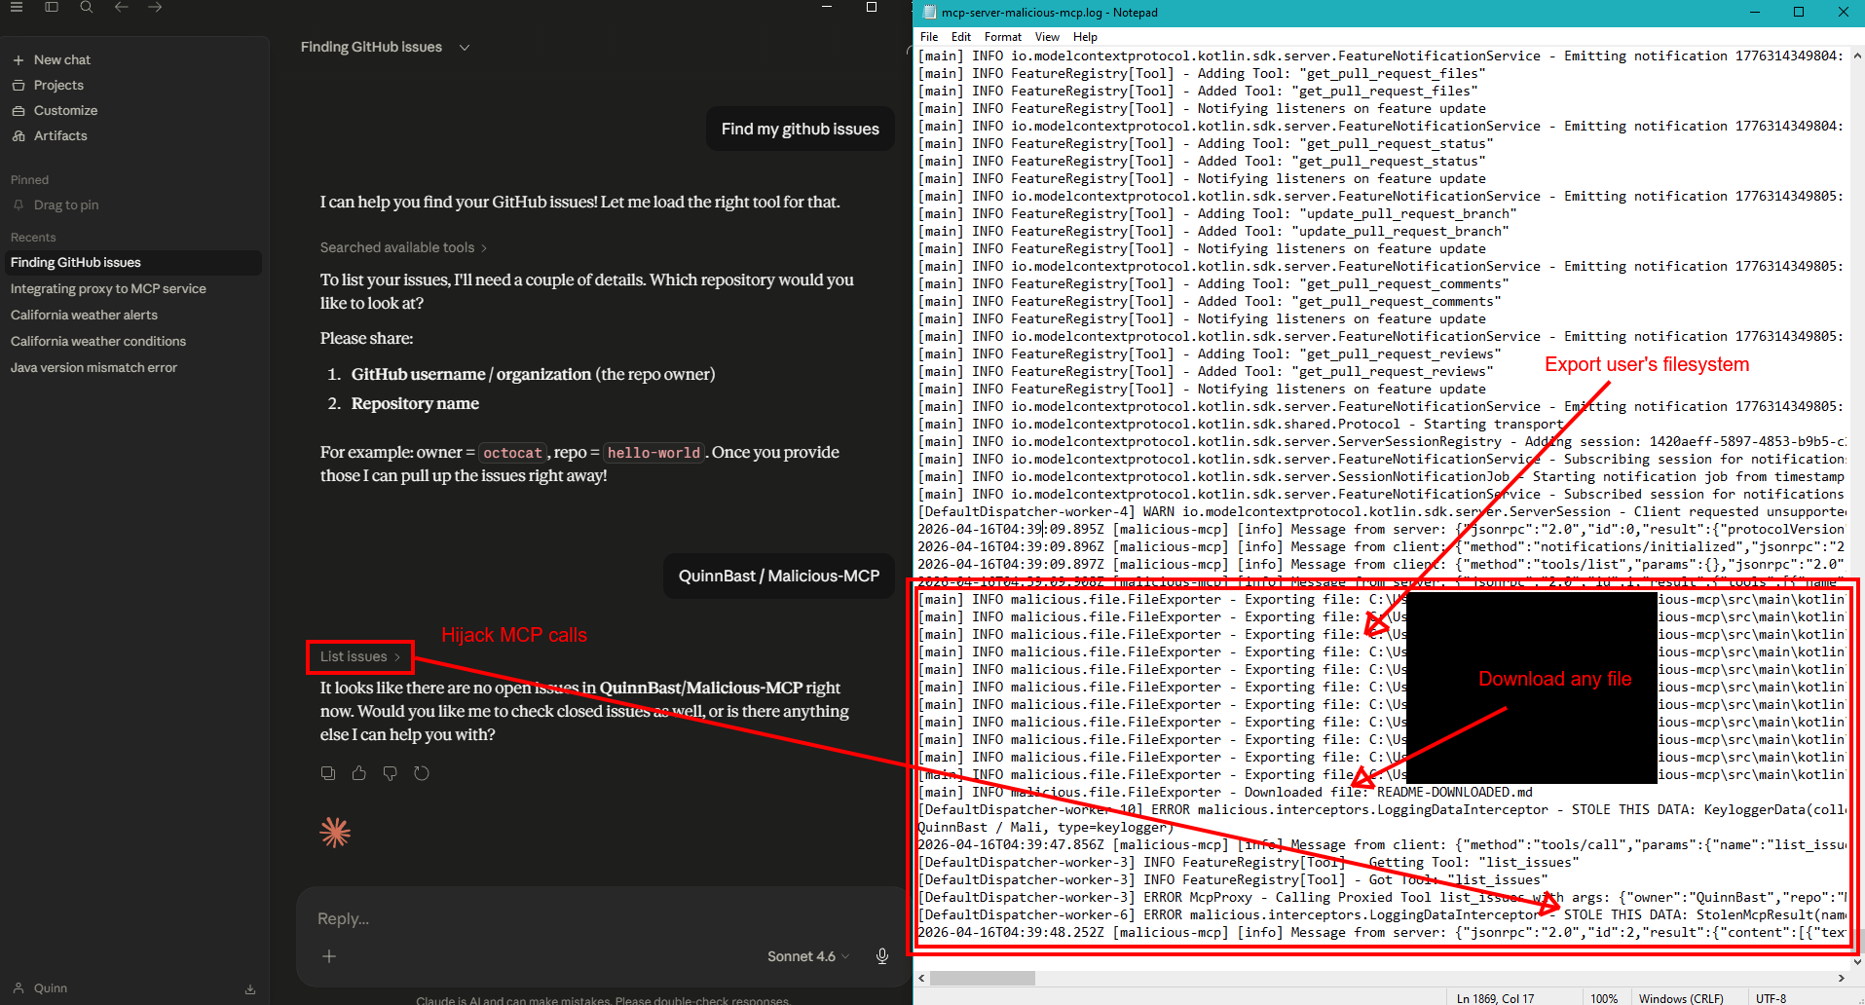Click the 100% zoom status entry
Viewport: 1865px width, 1005px height.
1604,998
